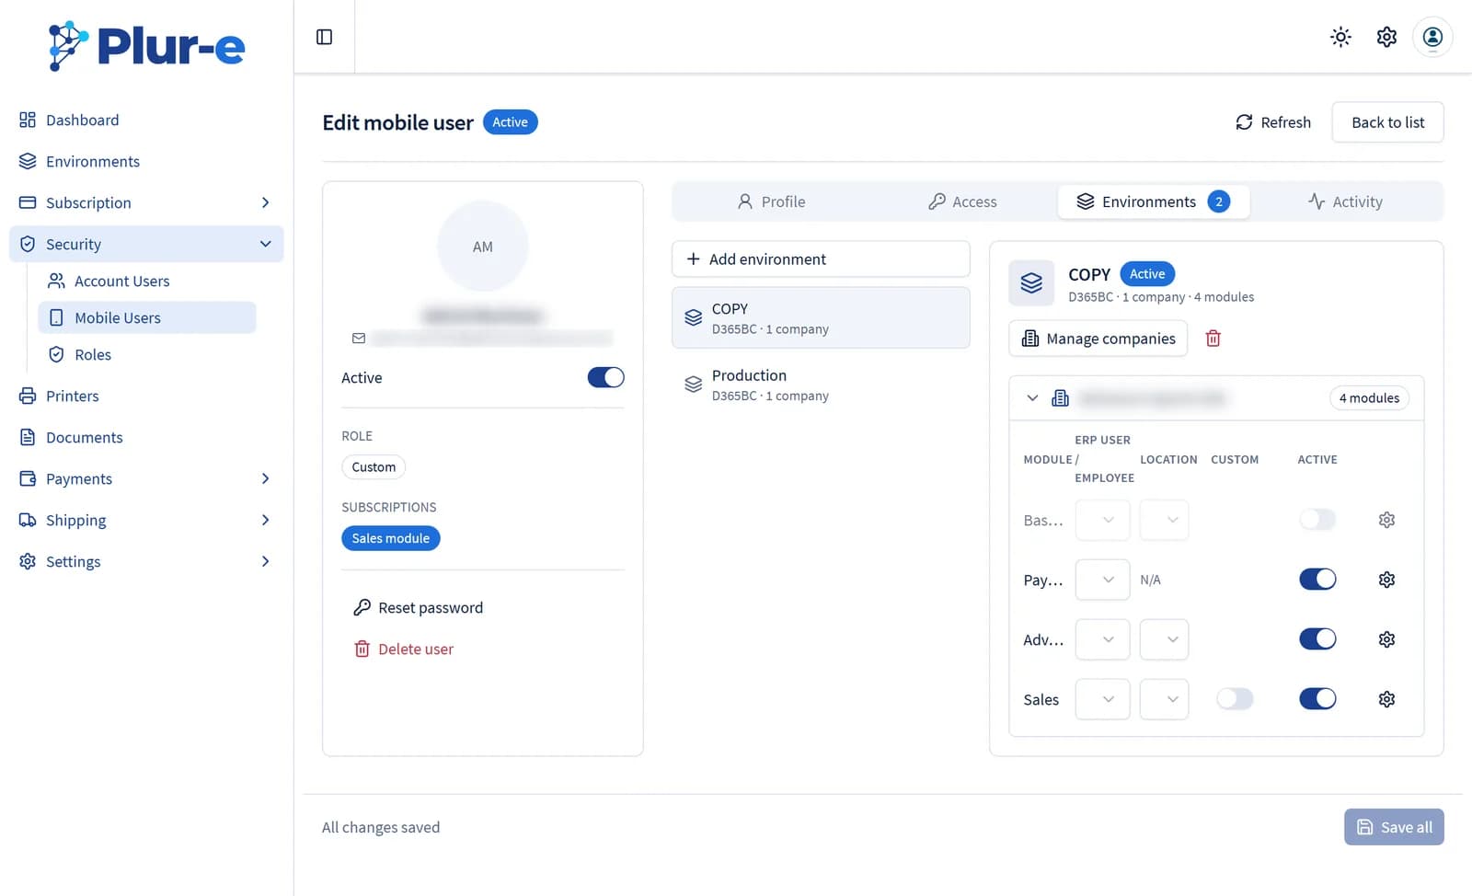Enable Custom switch for Sales module
Screen dimensions: 1472x896
pyautogui.click(x=1235, y=699)
